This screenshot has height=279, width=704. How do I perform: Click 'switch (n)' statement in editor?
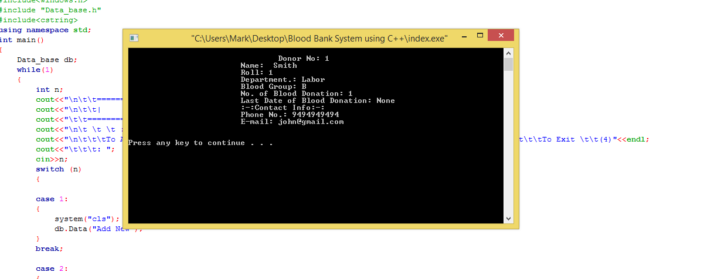[59, 169]
